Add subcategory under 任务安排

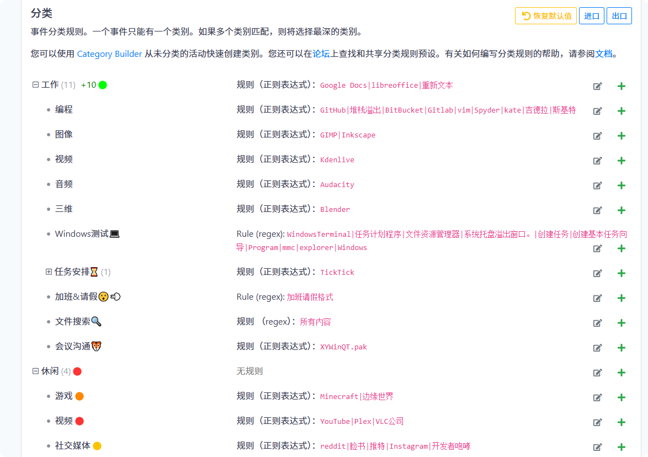(621, 273)
